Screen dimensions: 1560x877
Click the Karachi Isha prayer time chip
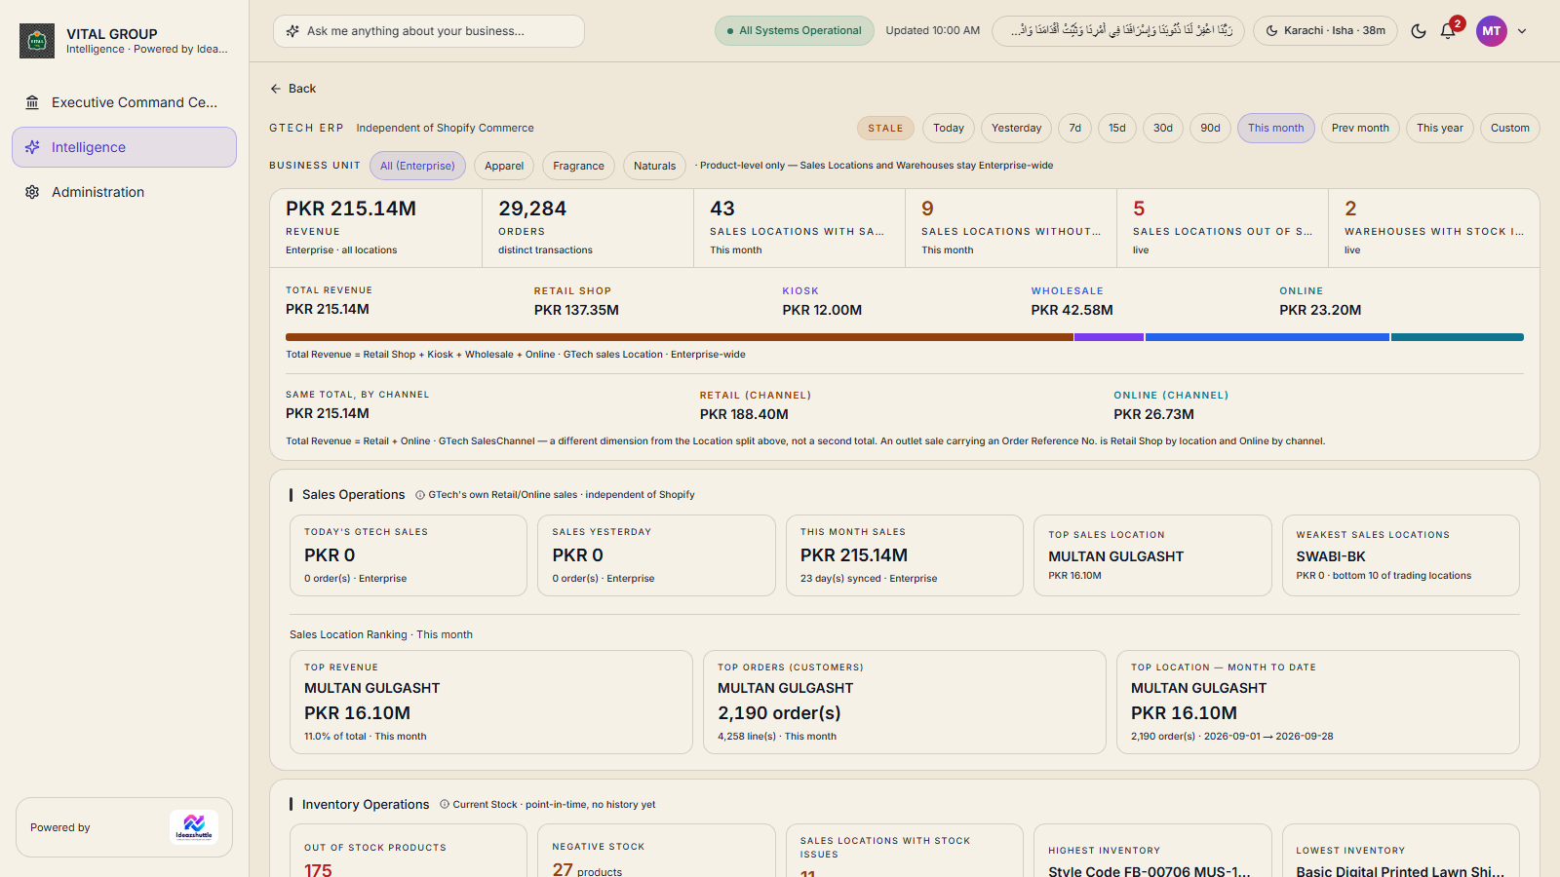[1325, 31]
